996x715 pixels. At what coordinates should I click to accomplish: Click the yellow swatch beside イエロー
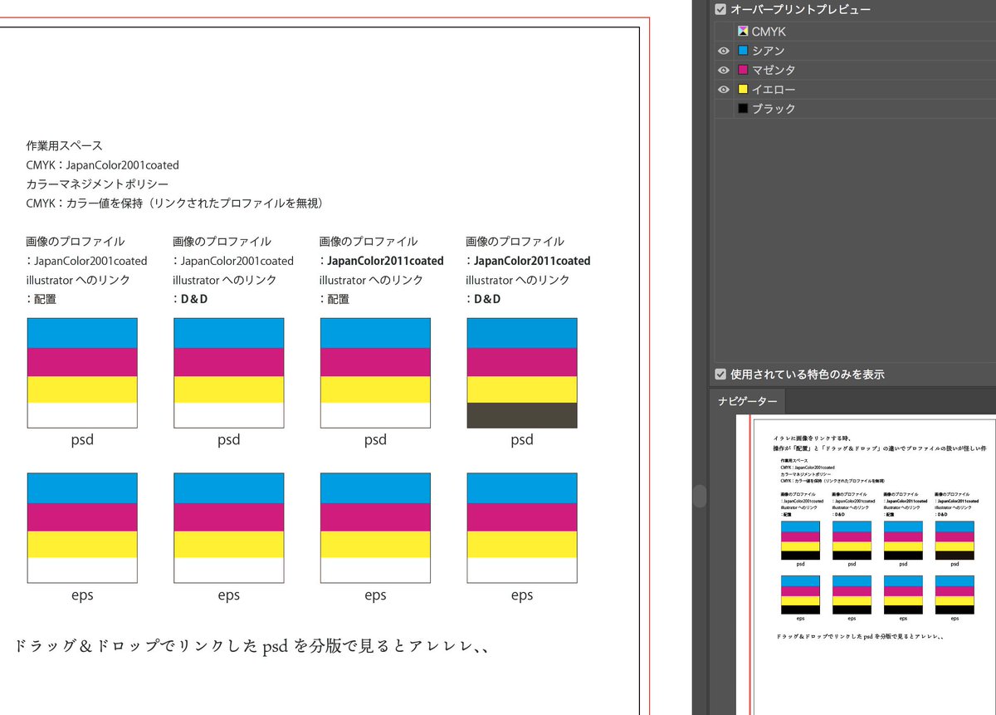(743, 89)
